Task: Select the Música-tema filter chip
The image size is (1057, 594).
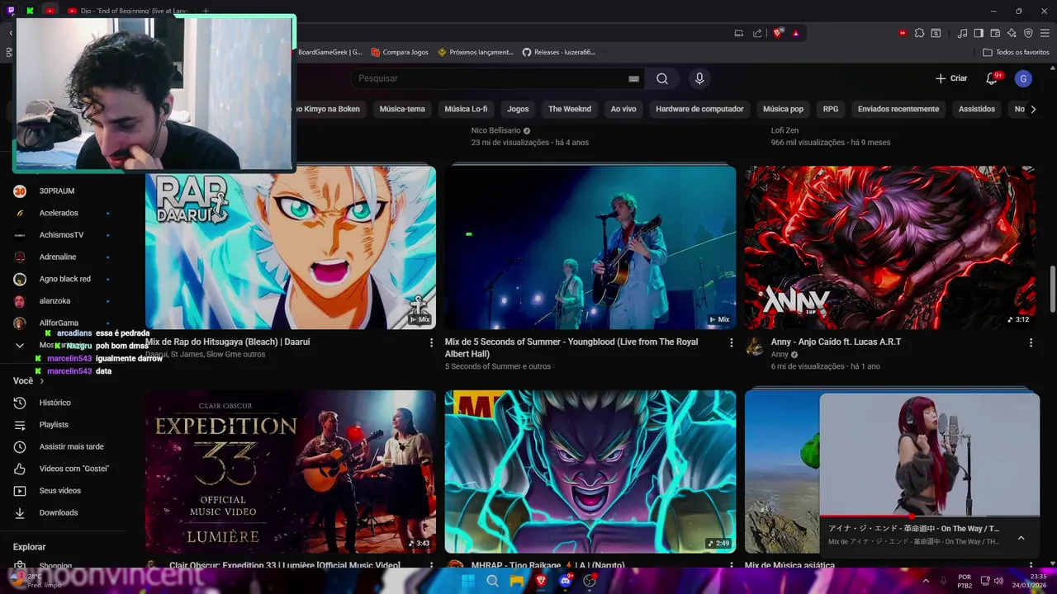Action: [x=402, y=109]
